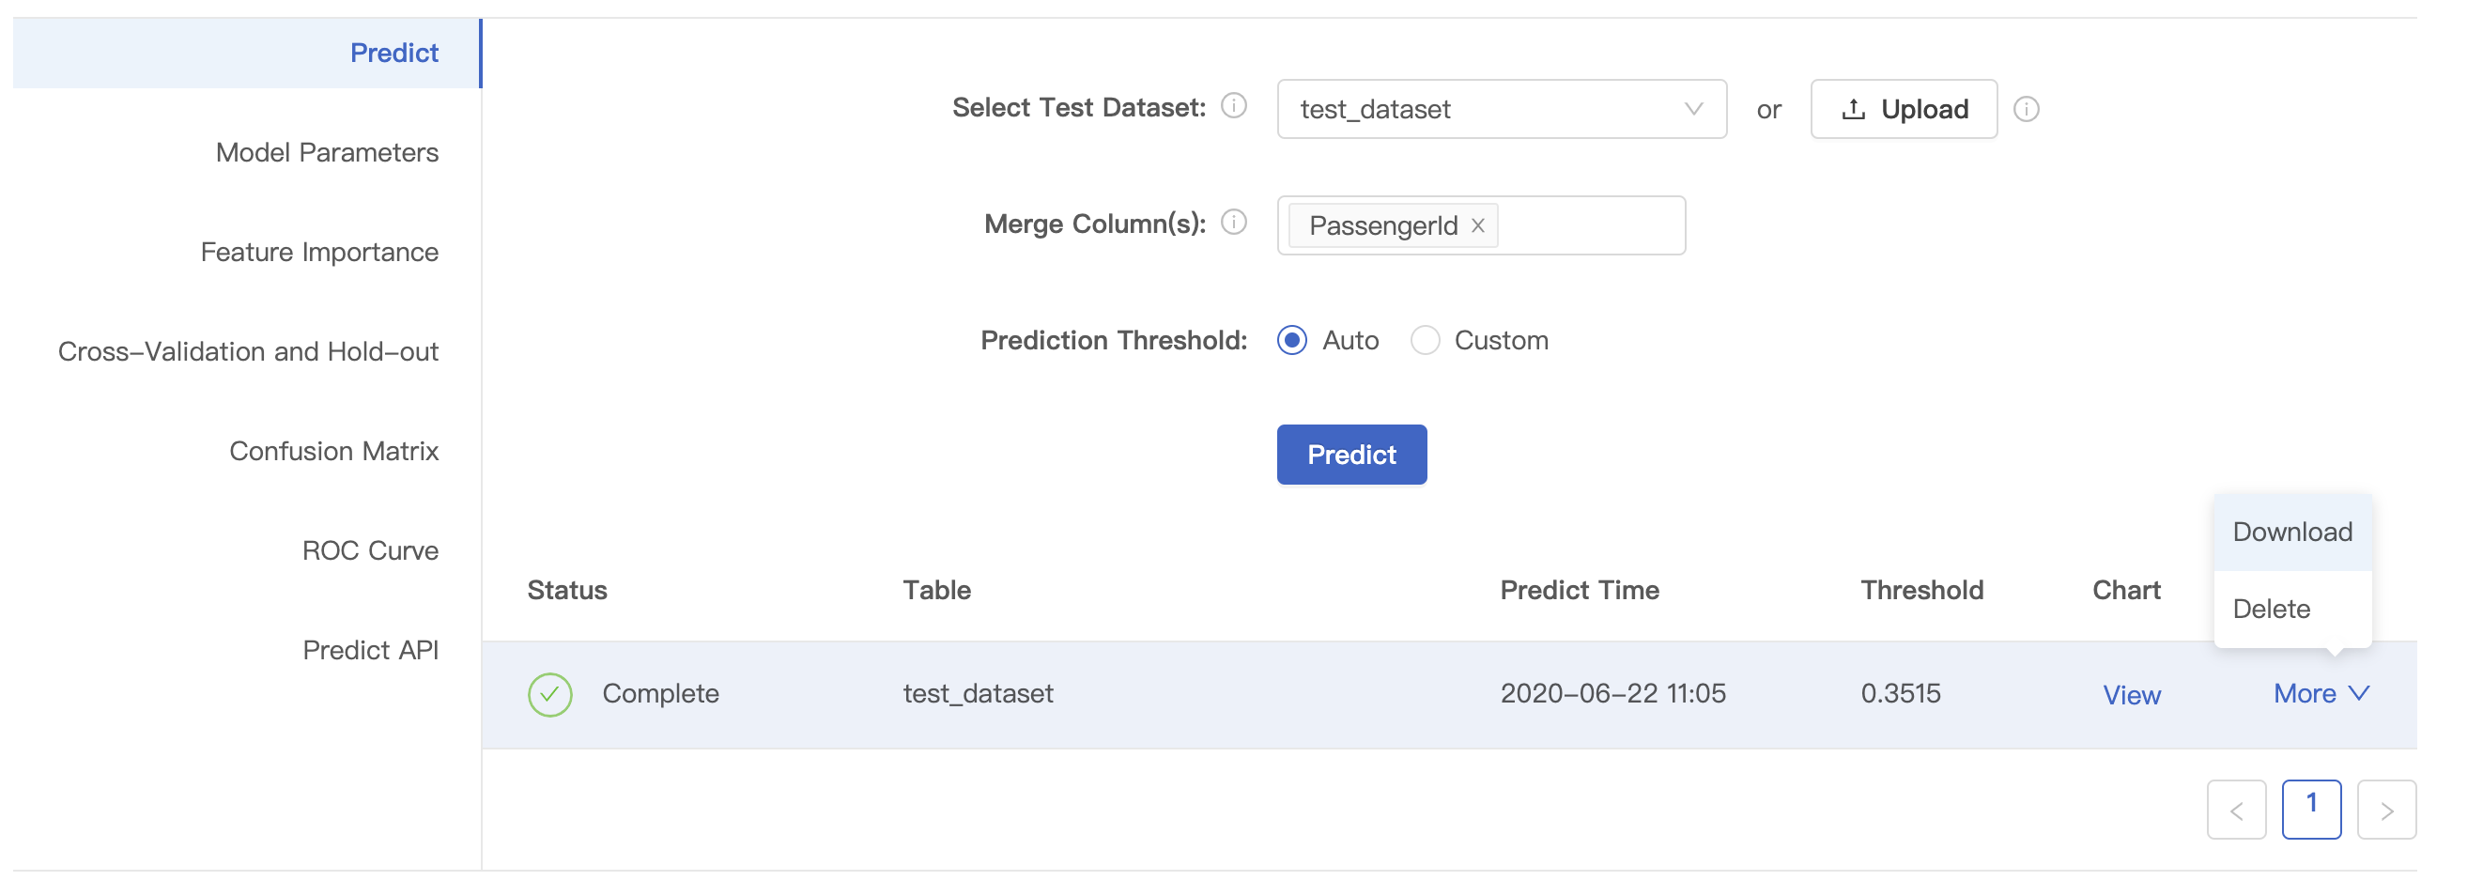
Task: Click info icon right of Upload button
Action: coord(2026,109)
